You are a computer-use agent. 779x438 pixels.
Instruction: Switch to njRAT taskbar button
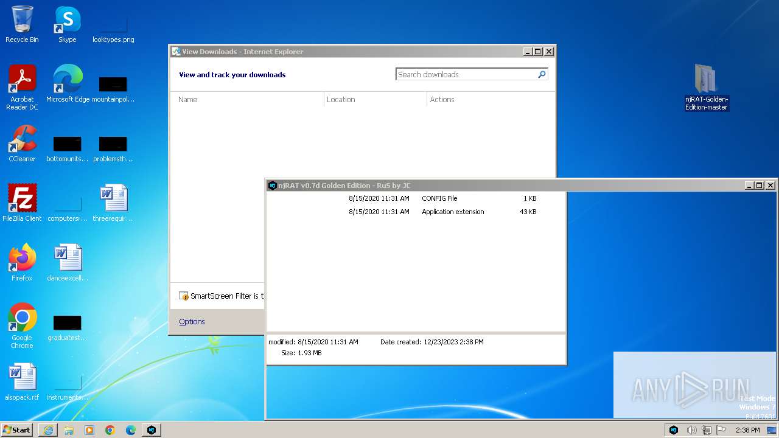coord(152,430)
